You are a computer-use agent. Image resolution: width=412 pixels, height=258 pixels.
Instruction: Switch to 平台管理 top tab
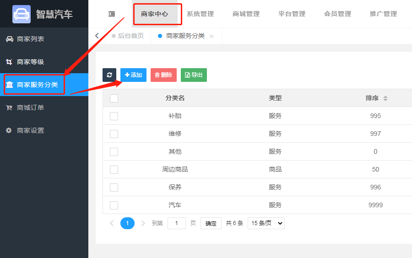[x=292, y=14]
